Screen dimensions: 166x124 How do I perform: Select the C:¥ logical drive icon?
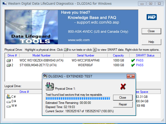9,97
